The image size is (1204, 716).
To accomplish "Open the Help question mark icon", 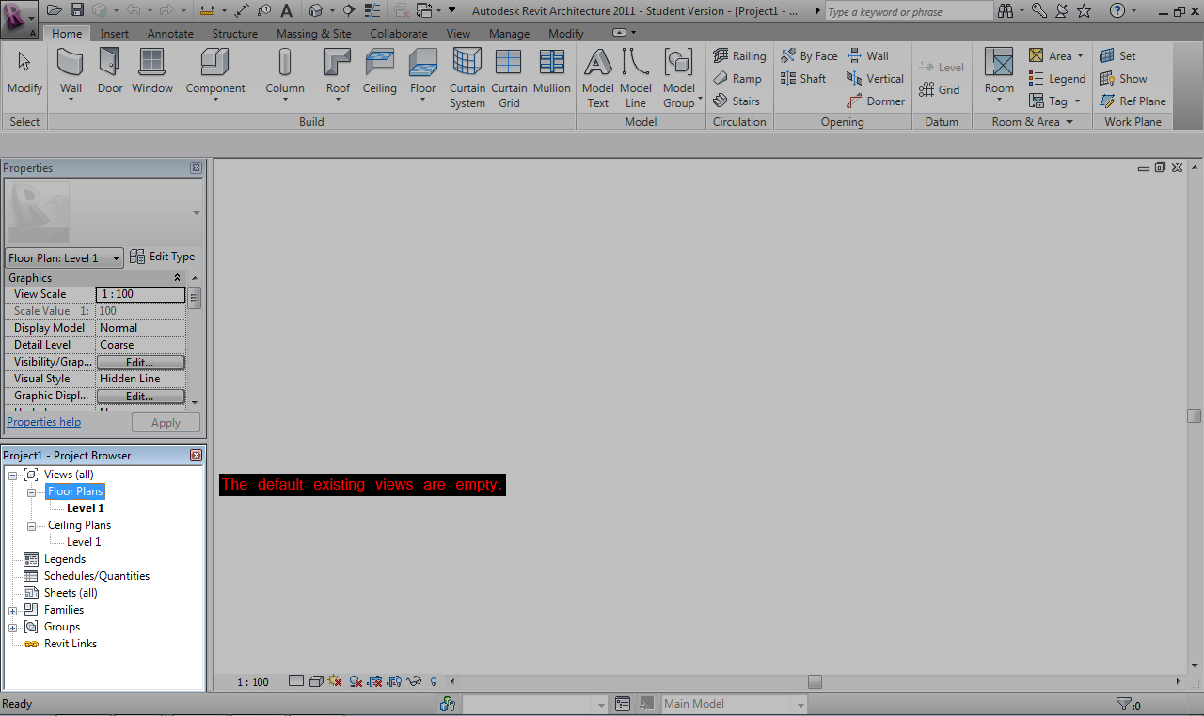I will (1117, 10).
